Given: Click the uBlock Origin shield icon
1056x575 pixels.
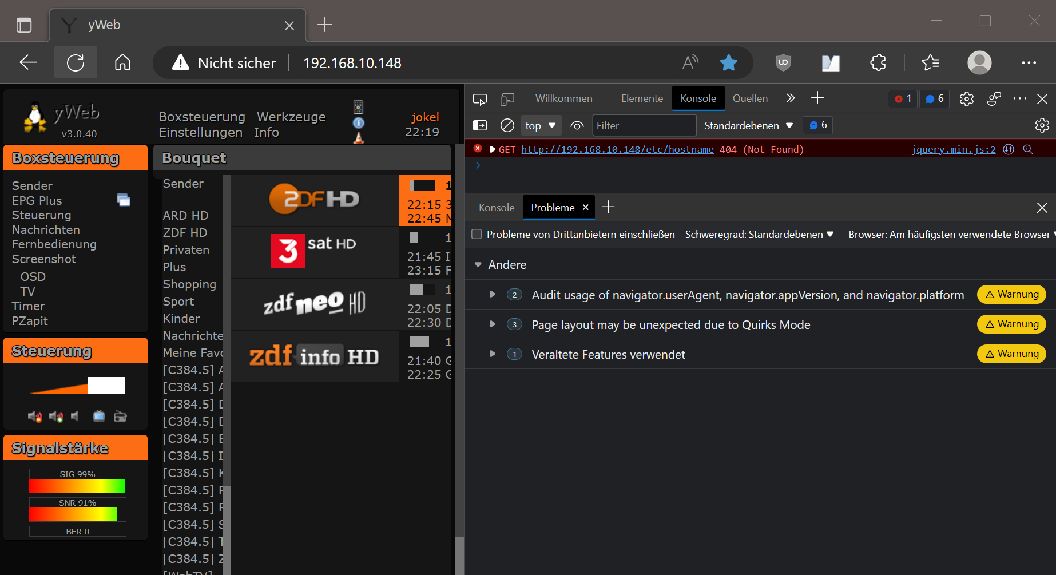Looking at the screenshot, I should pos(783,62).
